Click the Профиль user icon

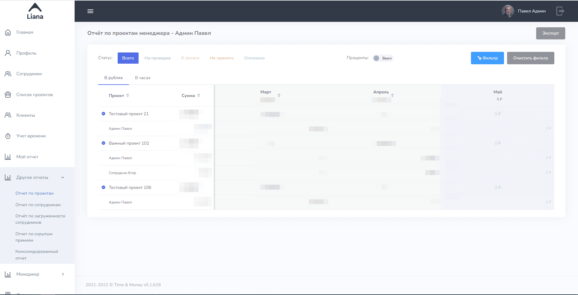(x=8, y=53)
